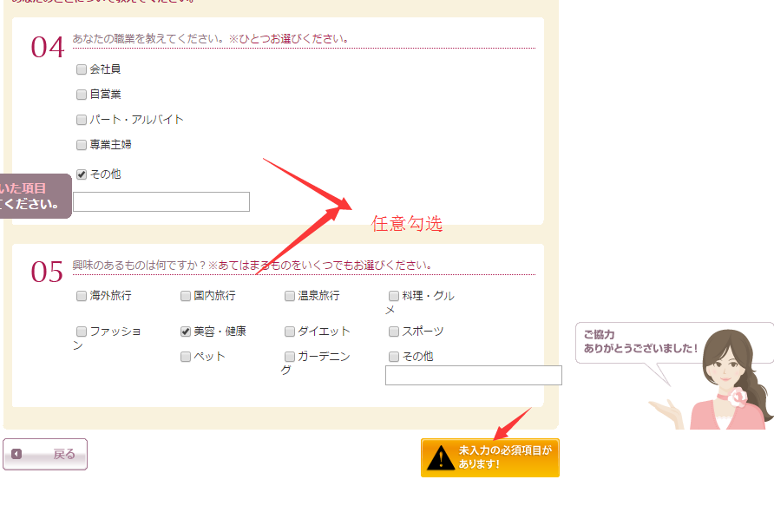Check the ペット checkbox

coord(186,357)
